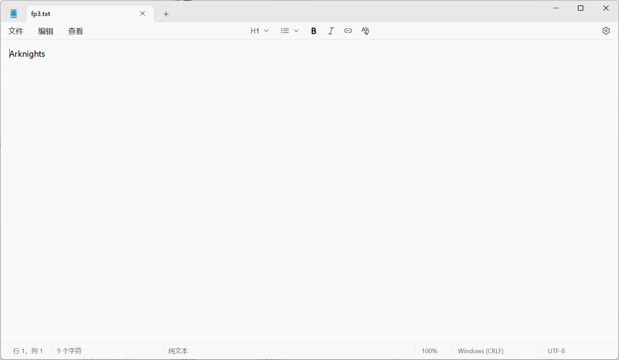Click the 纯文本 format indicator
619x360 pixels.
[x=178, y=351]
